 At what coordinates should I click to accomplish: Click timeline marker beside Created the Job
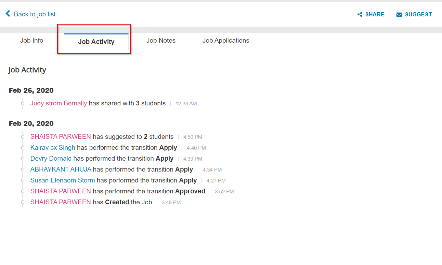[23, 202]
